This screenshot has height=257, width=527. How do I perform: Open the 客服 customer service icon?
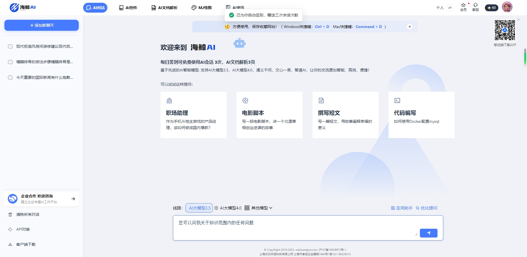tap(476, 7)
